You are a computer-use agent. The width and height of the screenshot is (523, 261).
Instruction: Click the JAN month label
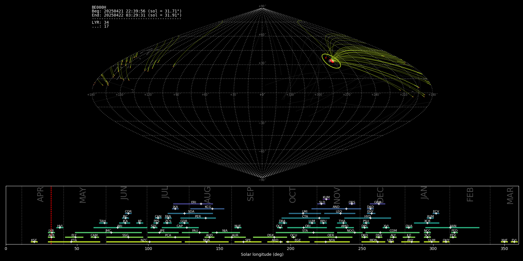pyautogui.click(x=424, y=193)
